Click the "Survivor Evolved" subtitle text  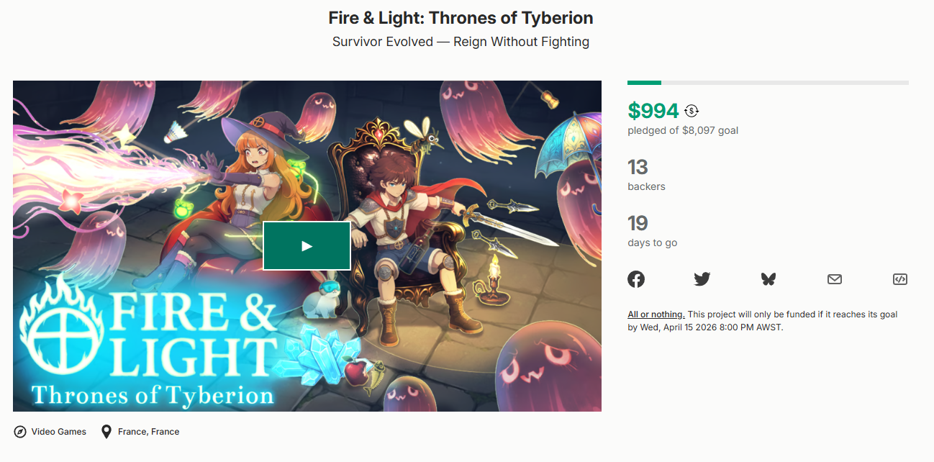click(x=461, y=42)
